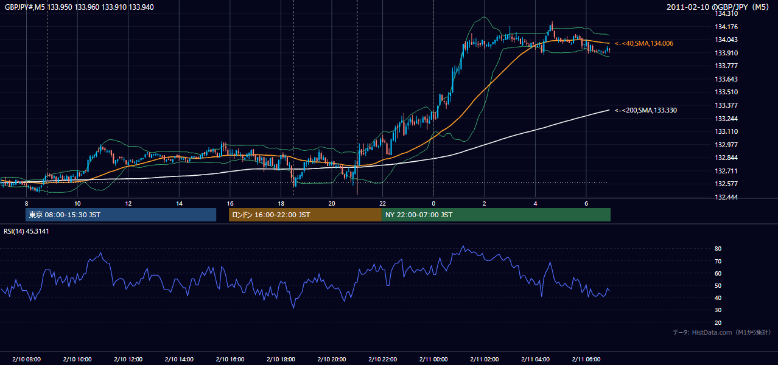
Task: Click the 133.510 price axis value
Action: 727,92
